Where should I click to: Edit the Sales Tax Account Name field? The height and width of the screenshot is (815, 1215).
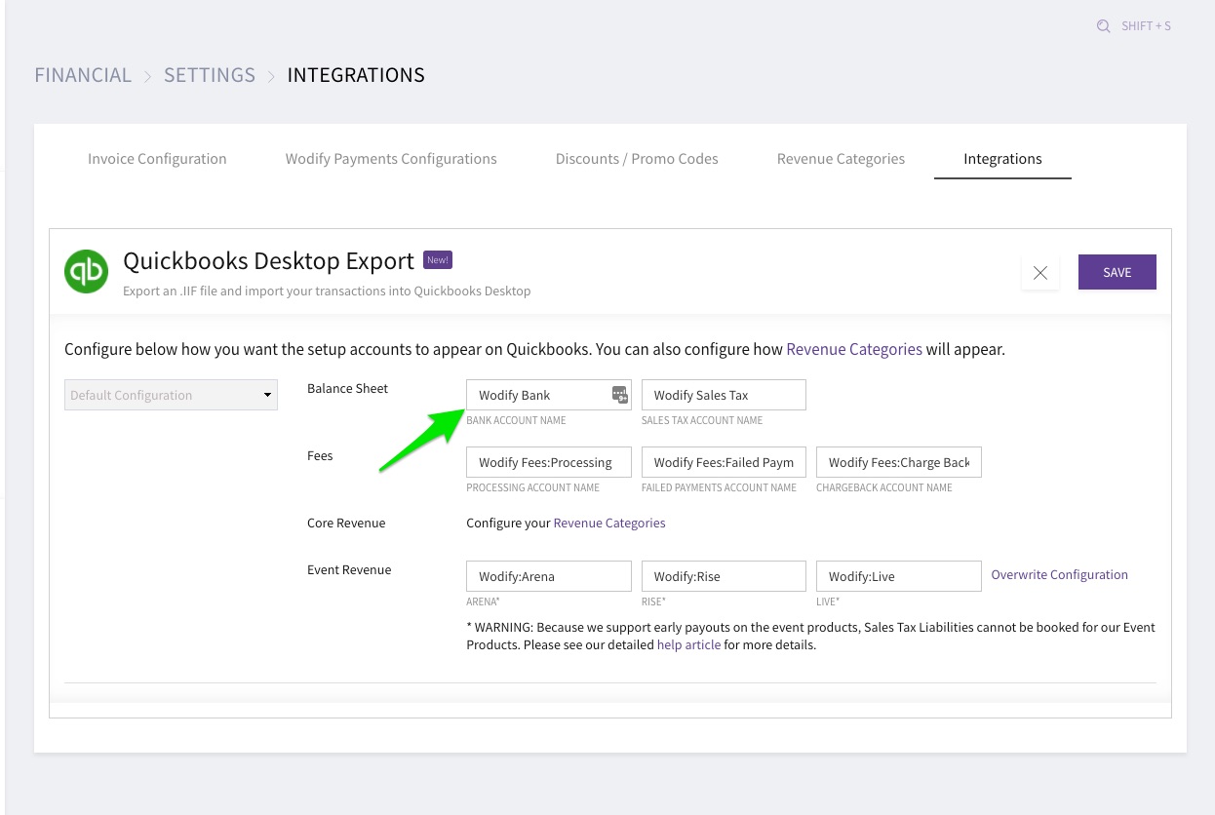724,395
